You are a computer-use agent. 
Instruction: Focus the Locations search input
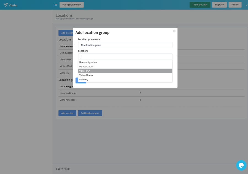pos(125,56)
